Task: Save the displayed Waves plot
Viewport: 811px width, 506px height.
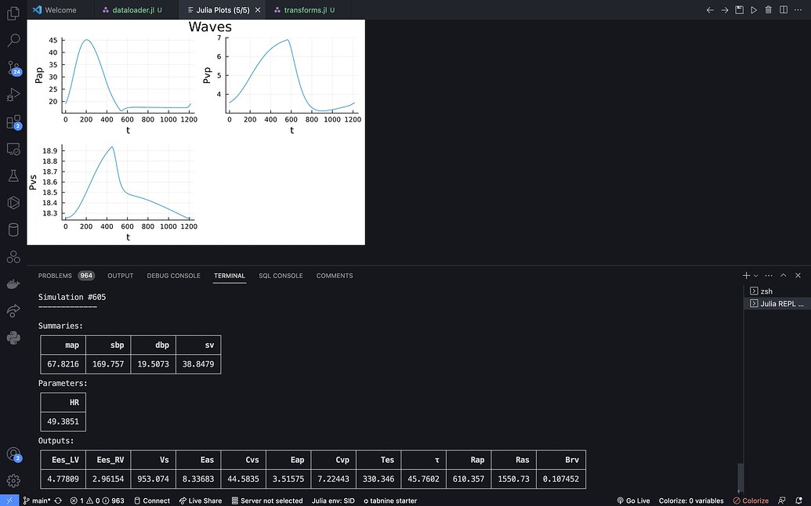Action: (739, 9)
